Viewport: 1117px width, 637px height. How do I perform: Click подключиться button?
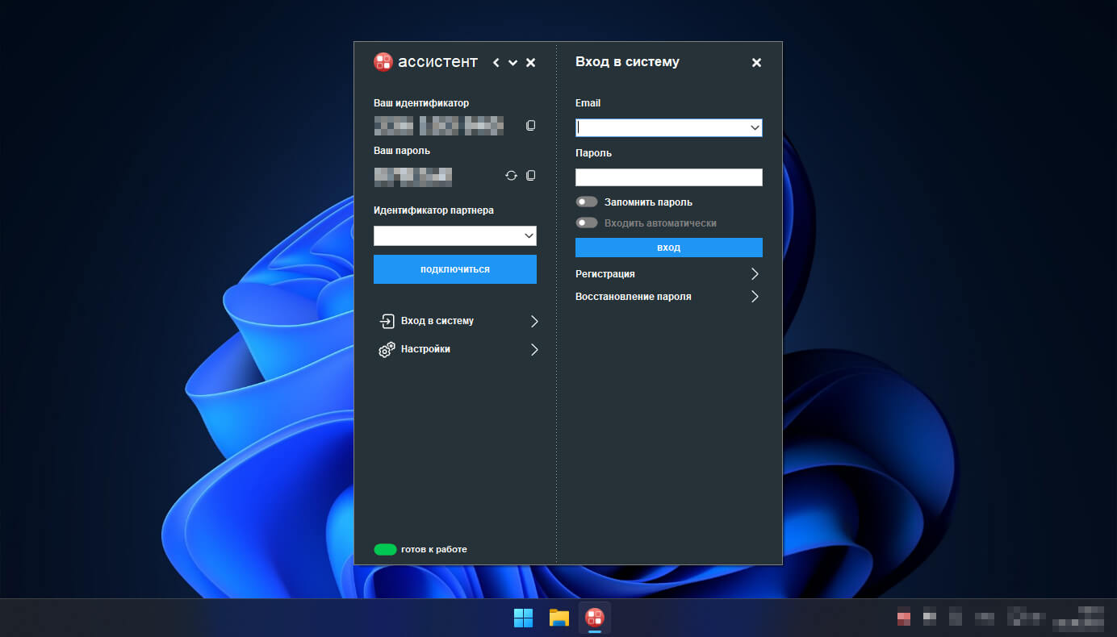click(x=455, y=269)
